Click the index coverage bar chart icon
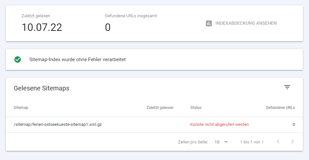This screenshot has height=160, width=309. [x=209, y=23]
